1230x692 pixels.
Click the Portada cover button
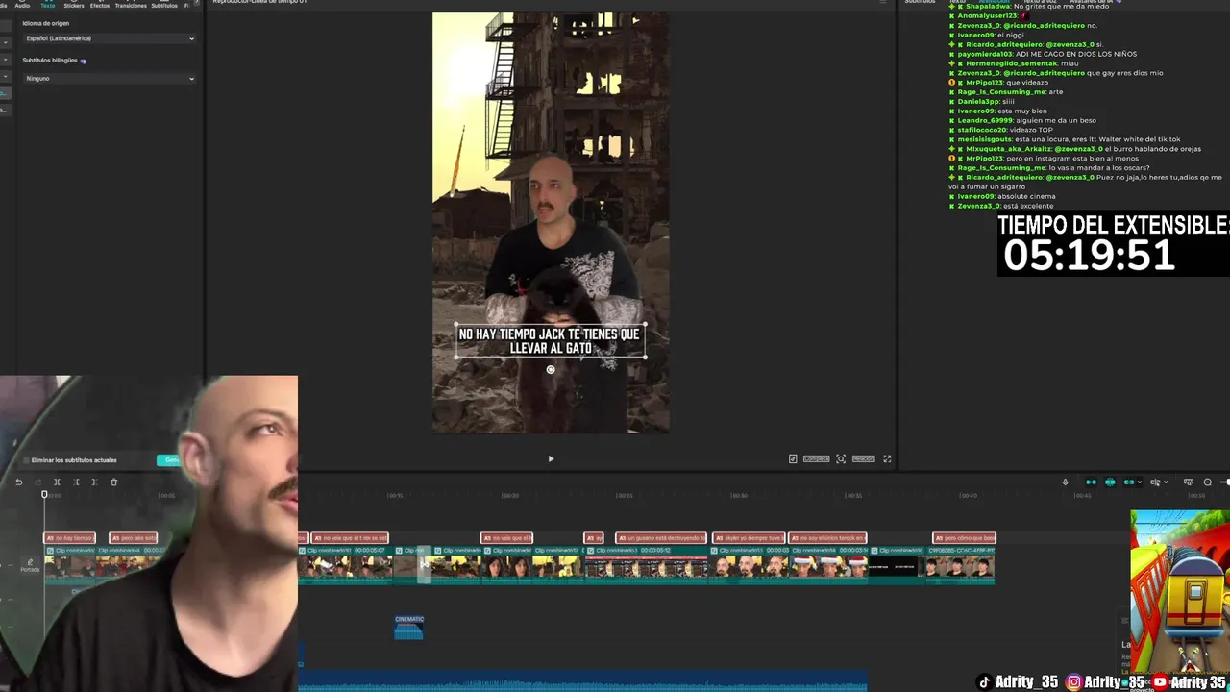click(x=30, y=565)
